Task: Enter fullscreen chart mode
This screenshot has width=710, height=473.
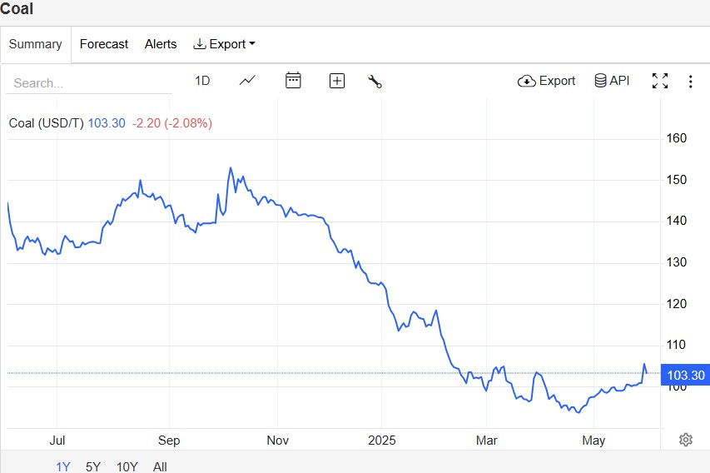Action: [x=660, y=81]
